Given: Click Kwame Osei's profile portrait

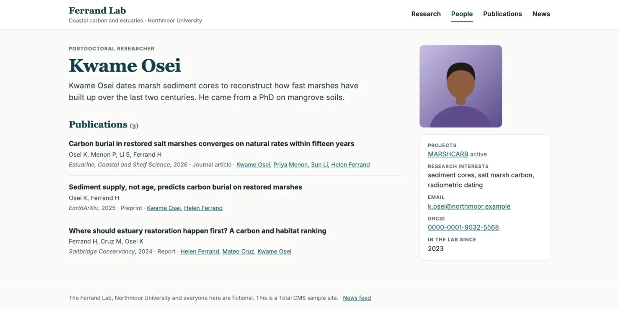Looking at the screenshot, I should (460, 86).
